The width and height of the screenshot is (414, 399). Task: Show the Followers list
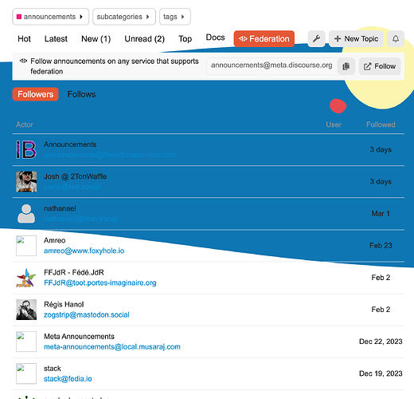click(x=35, y=94)
